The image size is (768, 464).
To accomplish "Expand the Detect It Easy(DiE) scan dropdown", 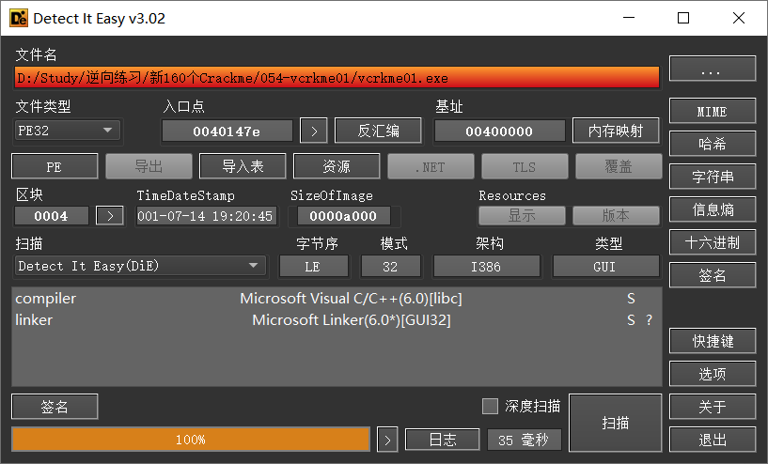I will (x=141, y=266).
